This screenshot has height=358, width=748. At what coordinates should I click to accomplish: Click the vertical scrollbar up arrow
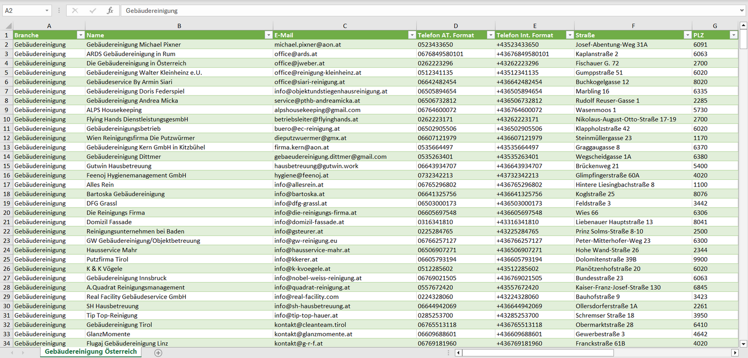(743, 26)
